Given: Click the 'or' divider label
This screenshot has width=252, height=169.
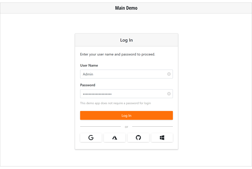Looking at the screenshot, I should tap(127, 127).
